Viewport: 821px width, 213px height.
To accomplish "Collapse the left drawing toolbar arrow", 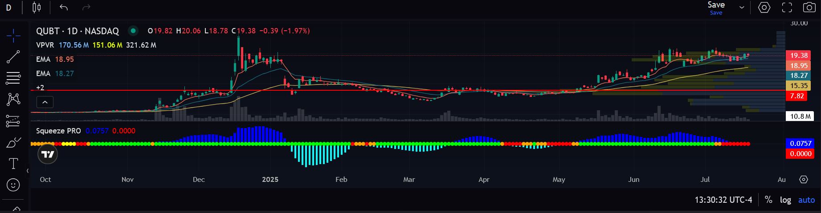I will point(27,171).
